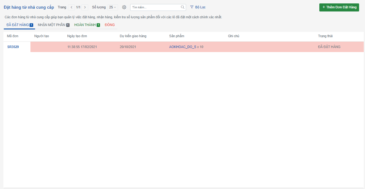Click the Mã đơn column header

click(13, 36)
